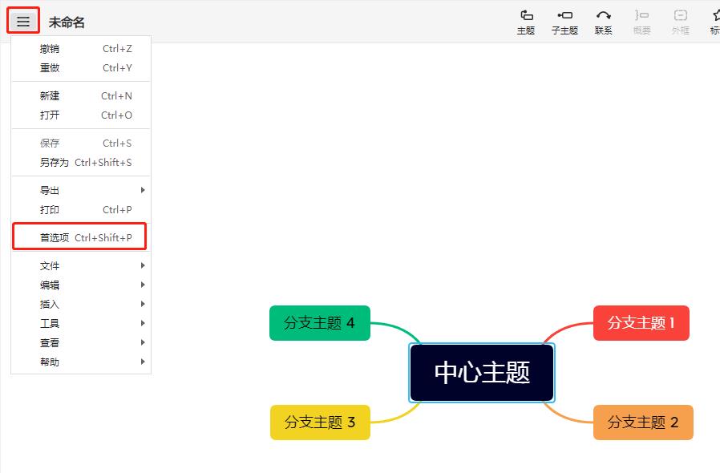Open 首选项 preferences menu entry
Image resolution: width=720 pixels, height=473 pixels.
(81, 237)
